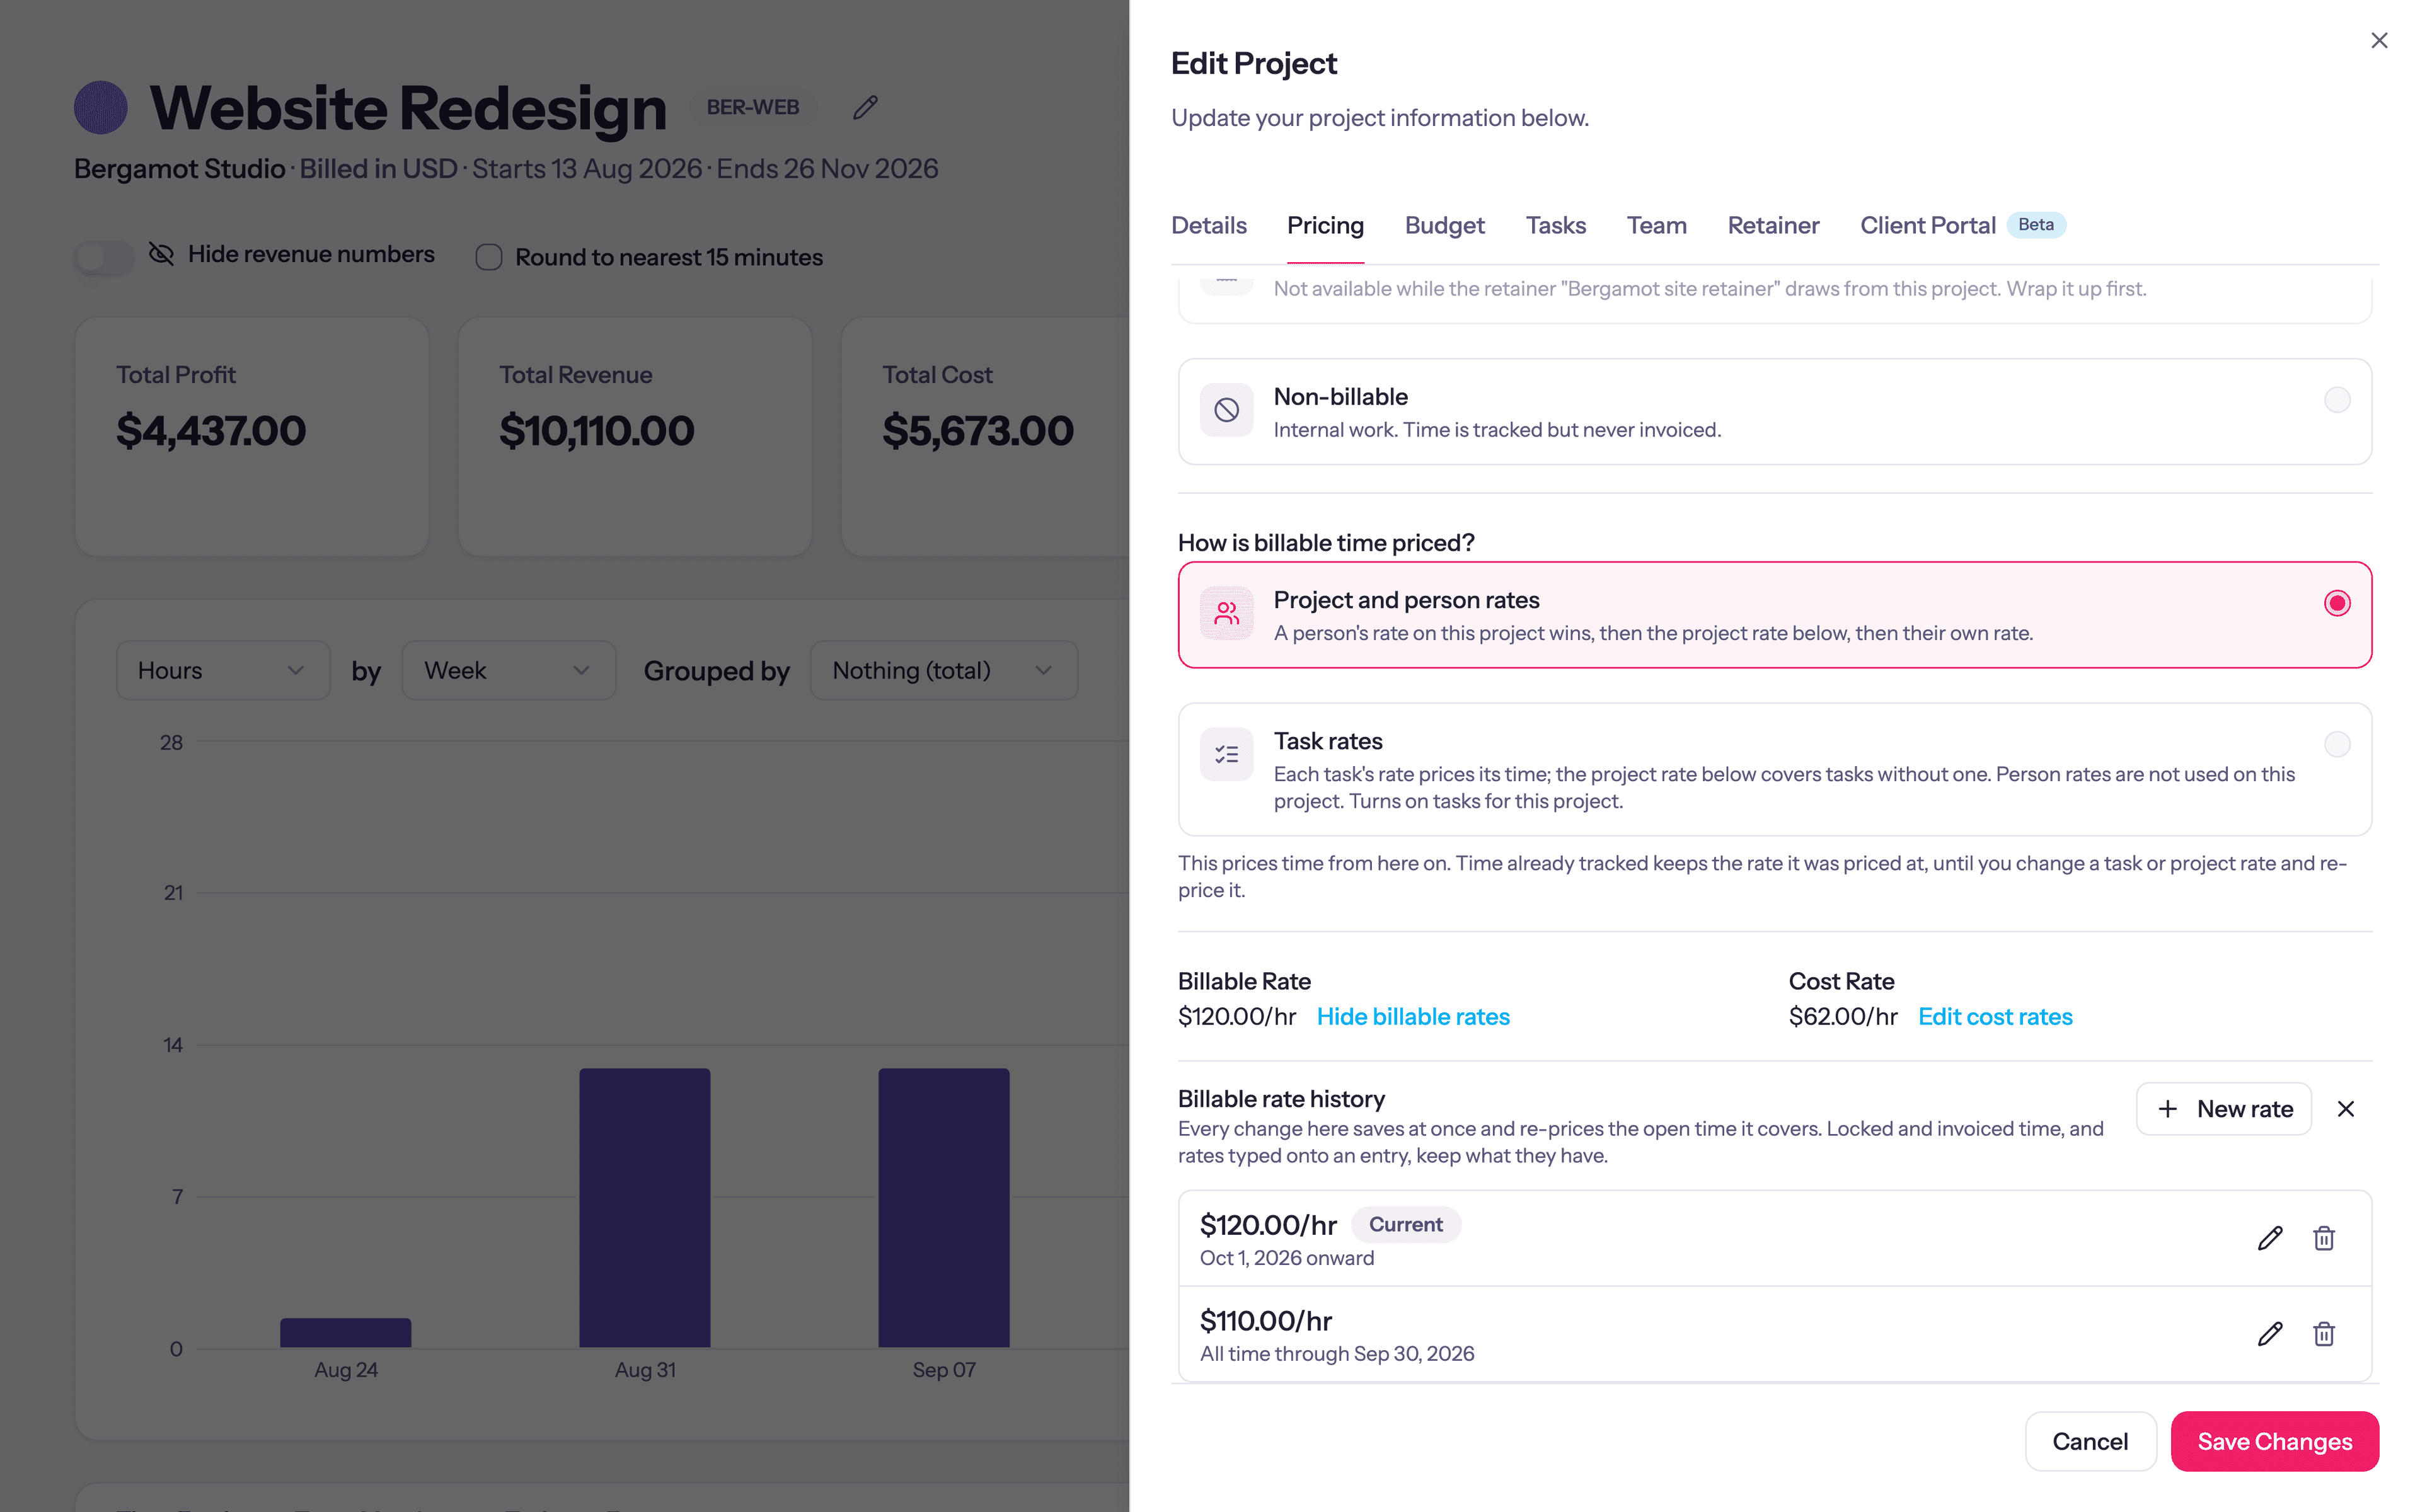Click Save Changes
The image size is (2420, 1512).
2274,1441
